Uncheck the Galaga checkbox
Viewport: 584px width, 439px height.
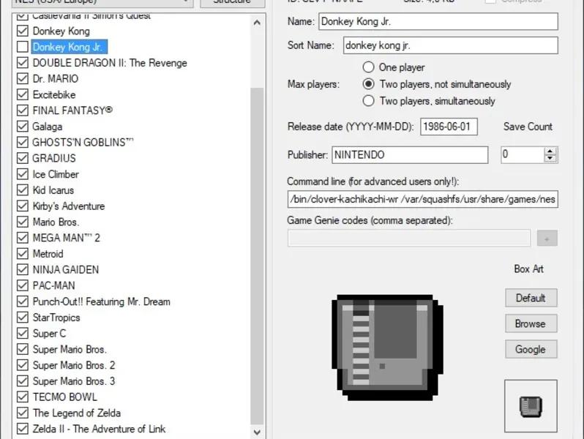tap(23, 127)
